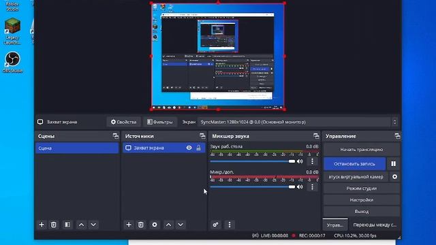Adjust the Звук раб. стола volume slider
The image size is (436, 245).
coord(253,161)
